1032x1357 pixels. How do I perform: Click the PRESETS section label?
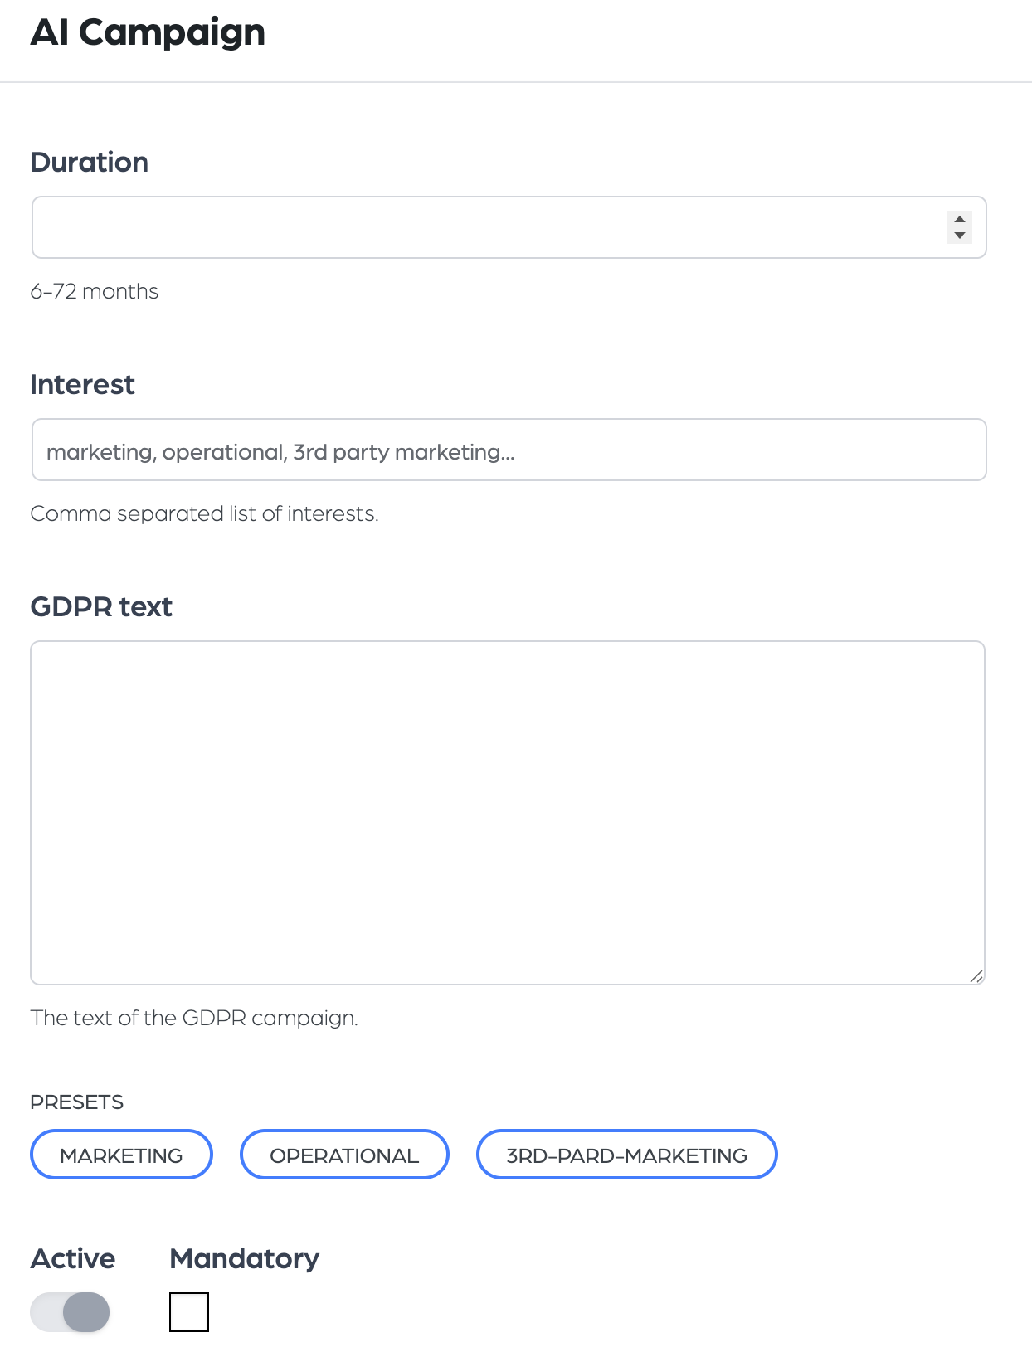(x=76, y=1102)
